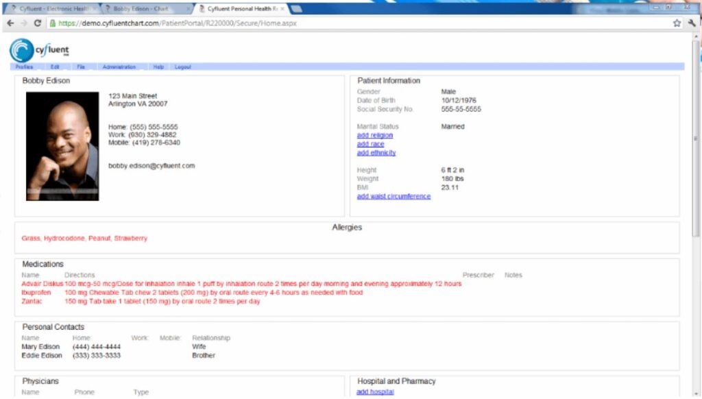This screenshot has height=399, width=702.
Task: Open the Chrome wrench settings icon
Action: click(692, 23)
